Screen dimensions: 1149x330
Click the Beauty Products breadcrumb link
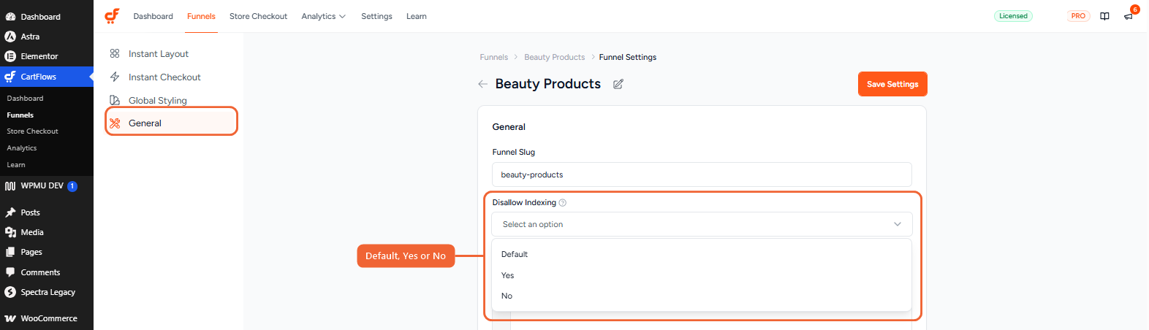pyautogui.click(x=554, y=57)
